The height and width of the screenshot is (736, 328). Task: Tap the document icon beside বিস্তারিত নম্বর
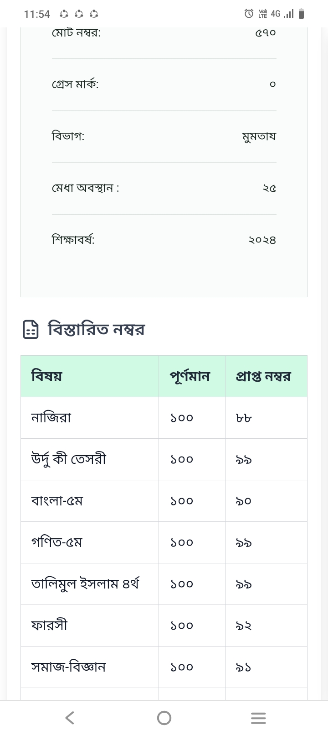[31, 329]
